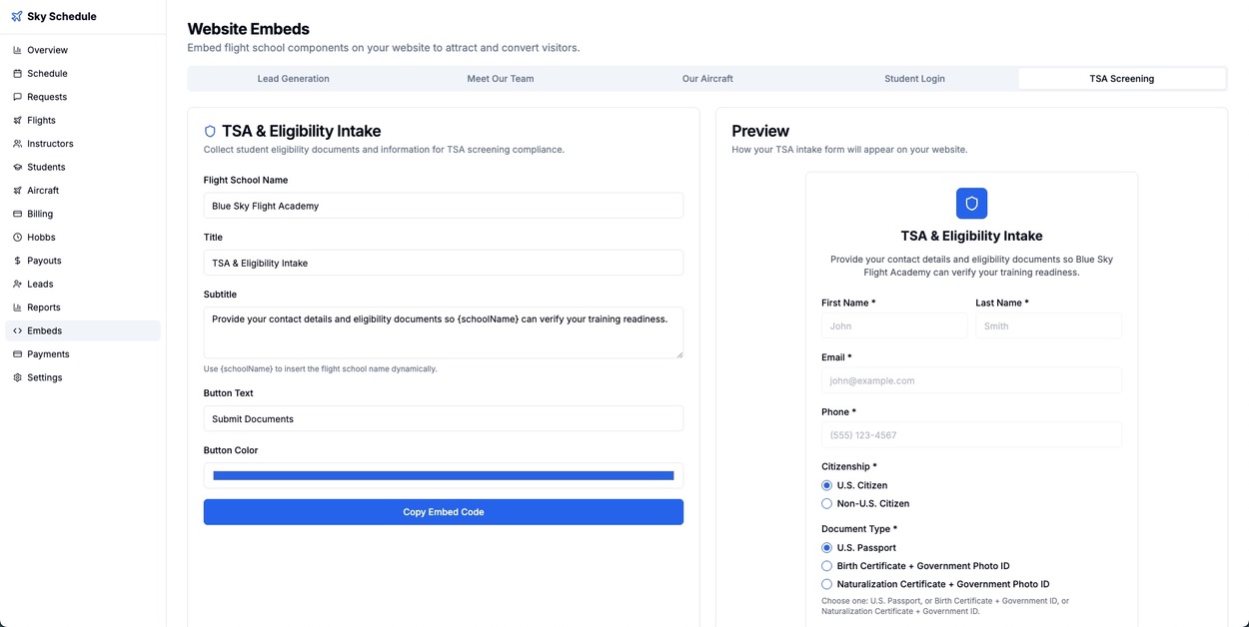The width and height of the screenshot is (1249, 627).
Task: Click the Students graduation cap icon
Action: [17, 167]
